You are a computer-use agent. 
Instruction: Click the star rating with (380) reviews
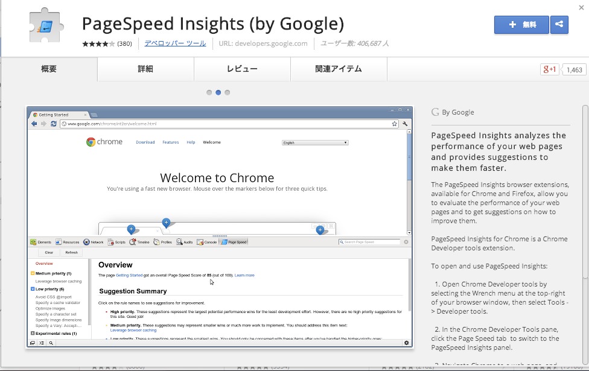[107, 43]
